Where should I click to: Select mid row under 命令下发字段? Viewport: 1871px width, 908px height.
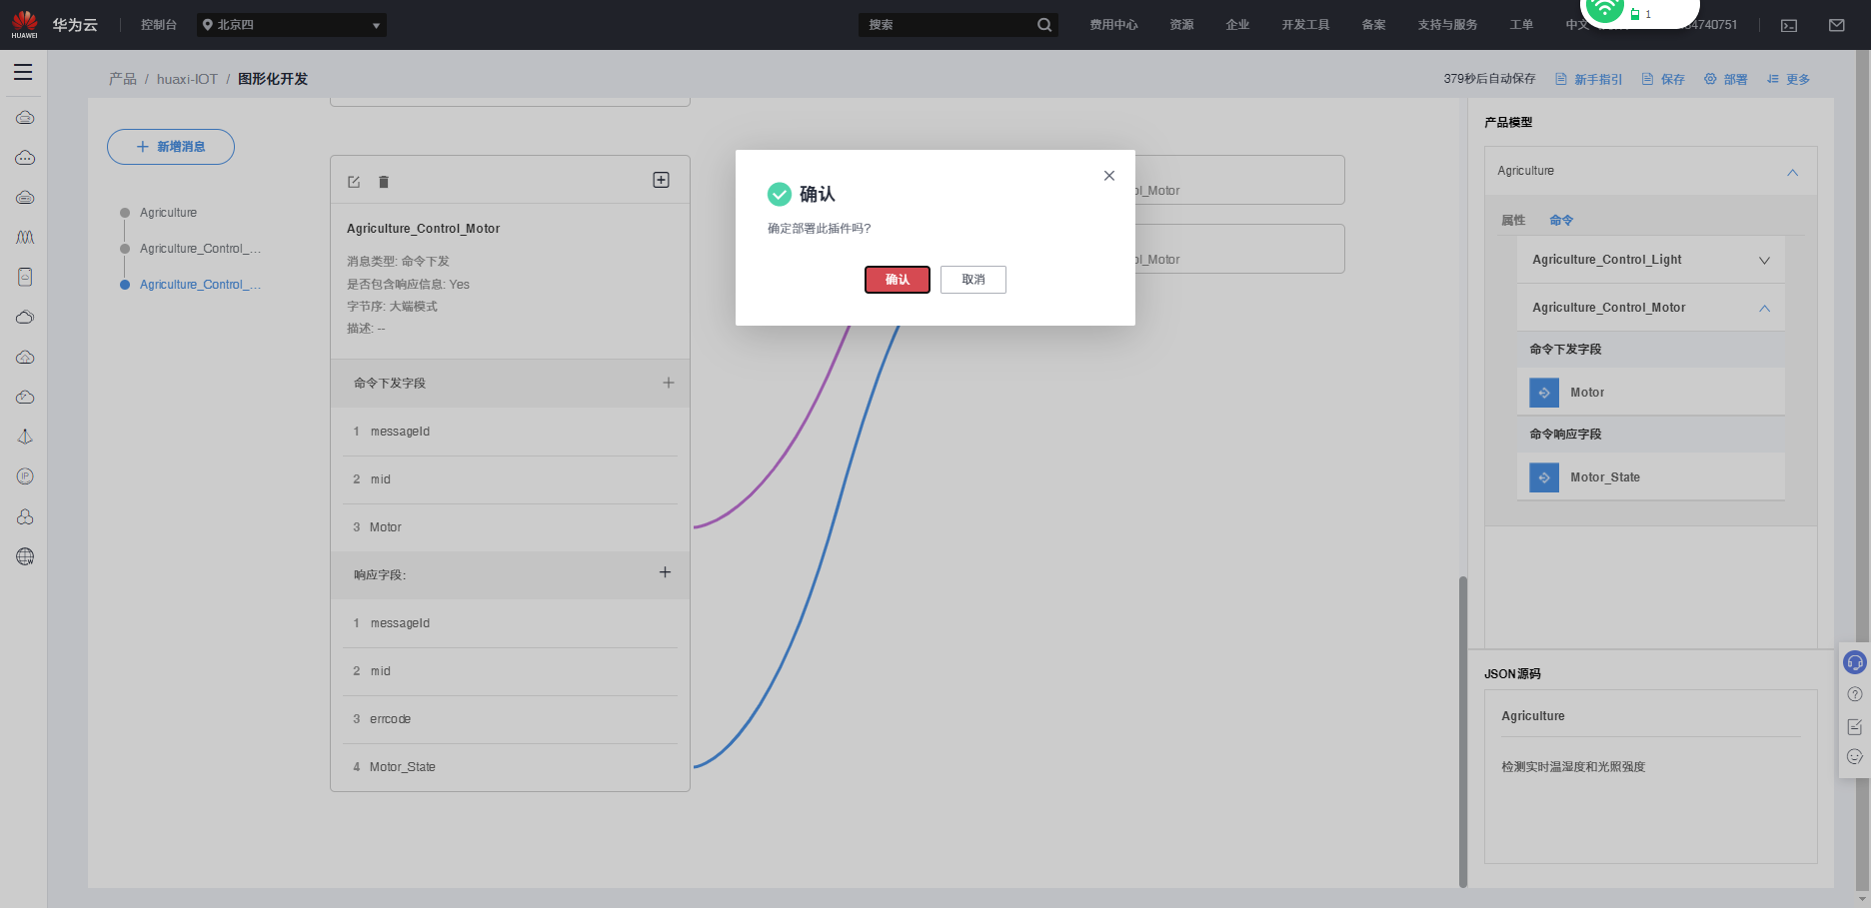click(510, 479)
